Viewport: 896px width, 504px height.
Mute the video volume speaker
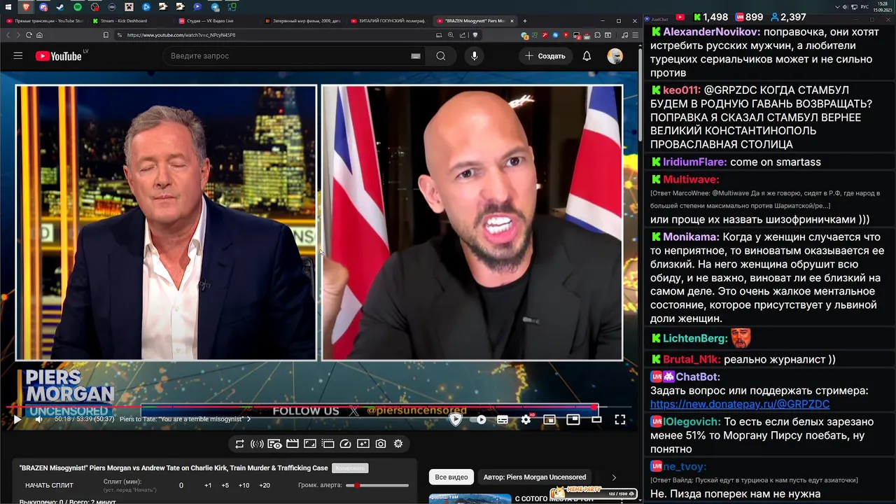[39, 419]
